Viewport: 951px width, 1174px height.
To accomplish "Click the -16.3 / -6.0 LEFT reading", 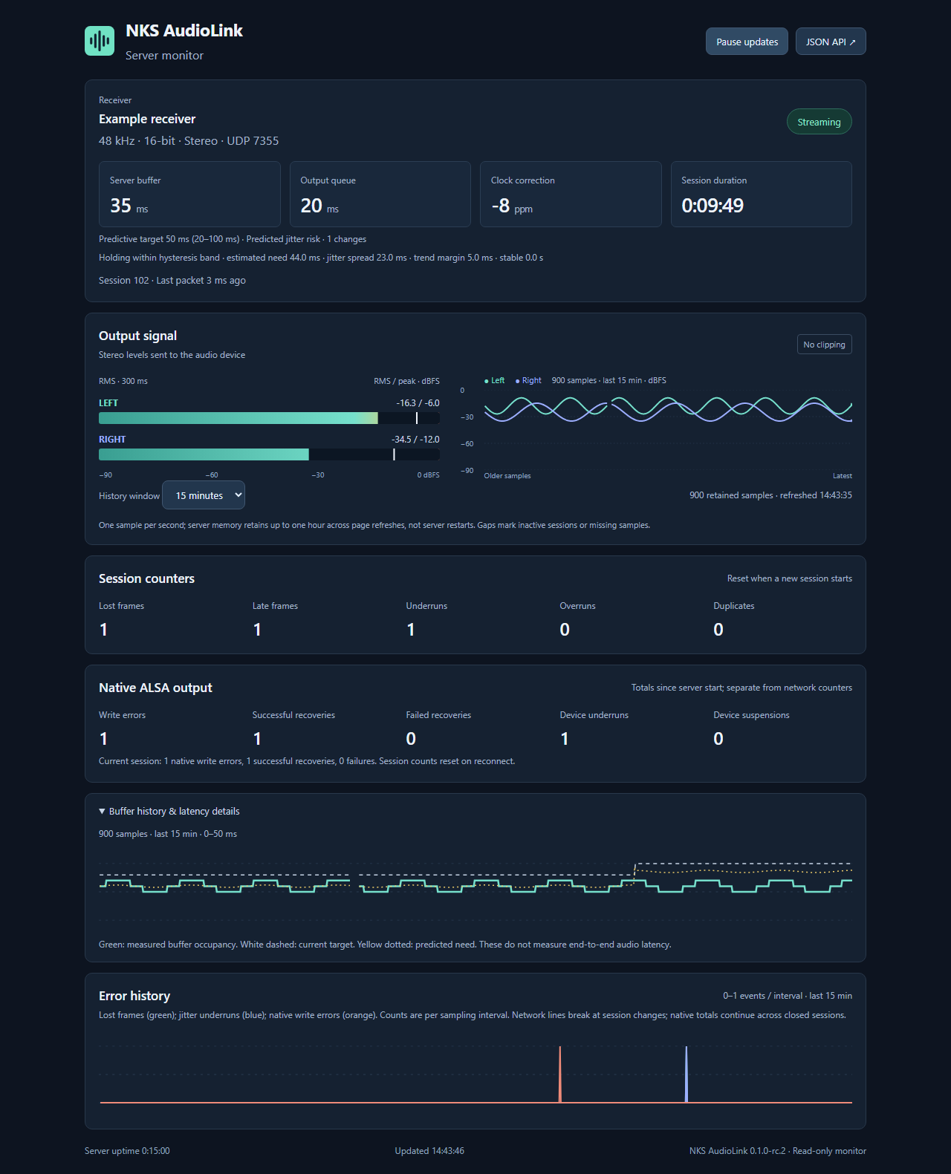I will coord(418,403).
